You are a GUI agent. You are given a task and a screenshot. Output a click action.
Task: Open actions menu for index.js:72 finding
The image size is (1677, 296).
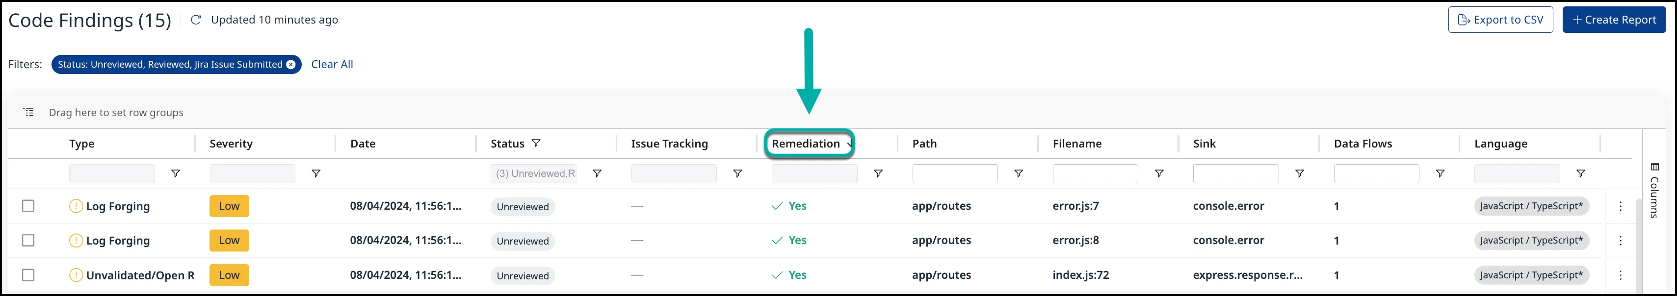[x=1621, y=274]
